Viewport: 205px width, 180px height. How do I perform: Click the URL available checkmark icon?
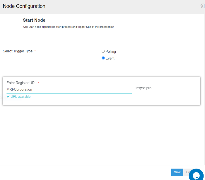pyautogui.click(x=8, y=97)
